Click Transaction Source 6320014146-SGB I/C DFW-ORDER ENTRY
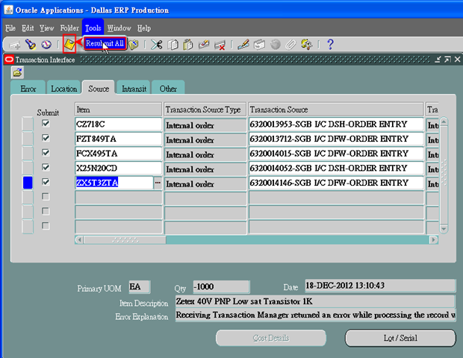 pos(336,183)
